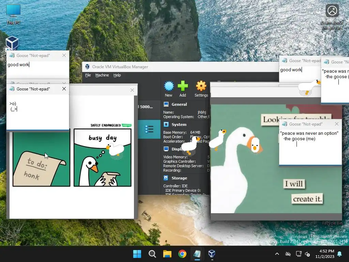349x262 pixels.
Task: Launch Google Chrome from the taskbar
Action: pos(182,254)
